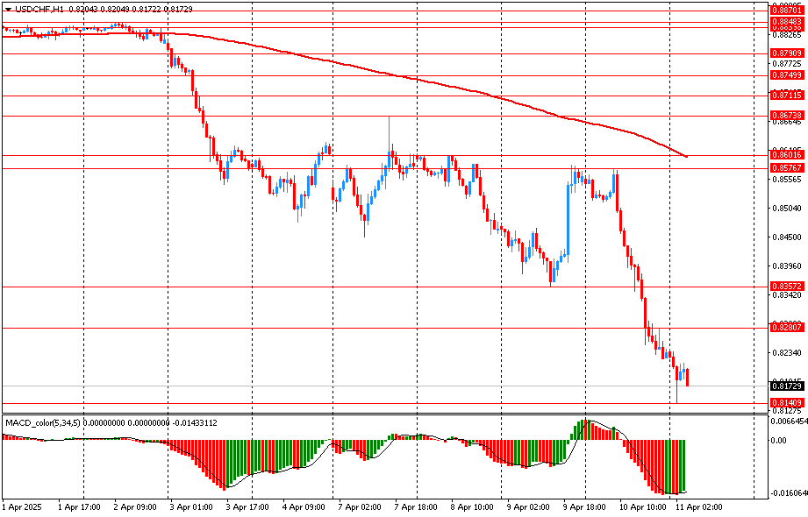
Task: Click the 0.86016 price level label
Action: [786, 155]
